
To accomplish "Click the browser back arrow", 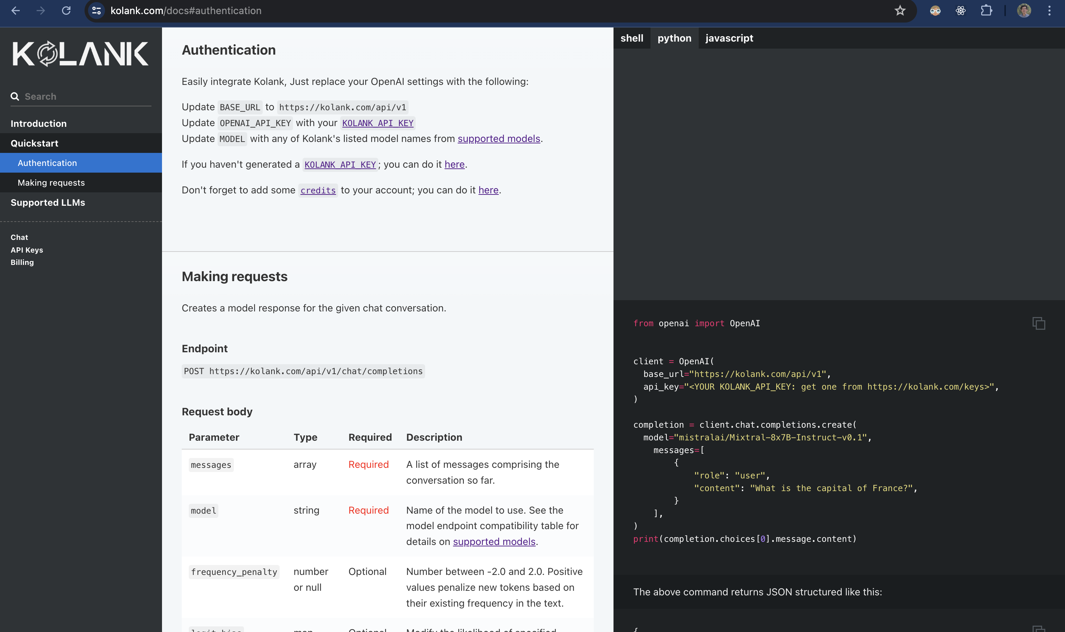I will tap(16, 11).
